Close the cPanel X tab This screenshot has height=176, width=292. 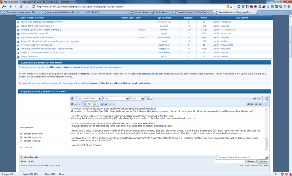(126, 12)
